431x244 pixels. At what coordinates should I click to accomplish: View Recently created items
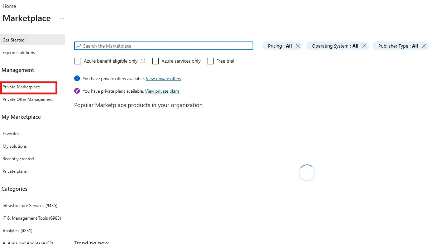(18, 159)
